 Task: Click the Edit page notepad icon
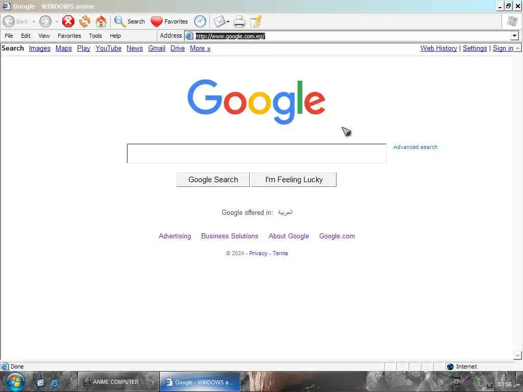tap(256, 21)
